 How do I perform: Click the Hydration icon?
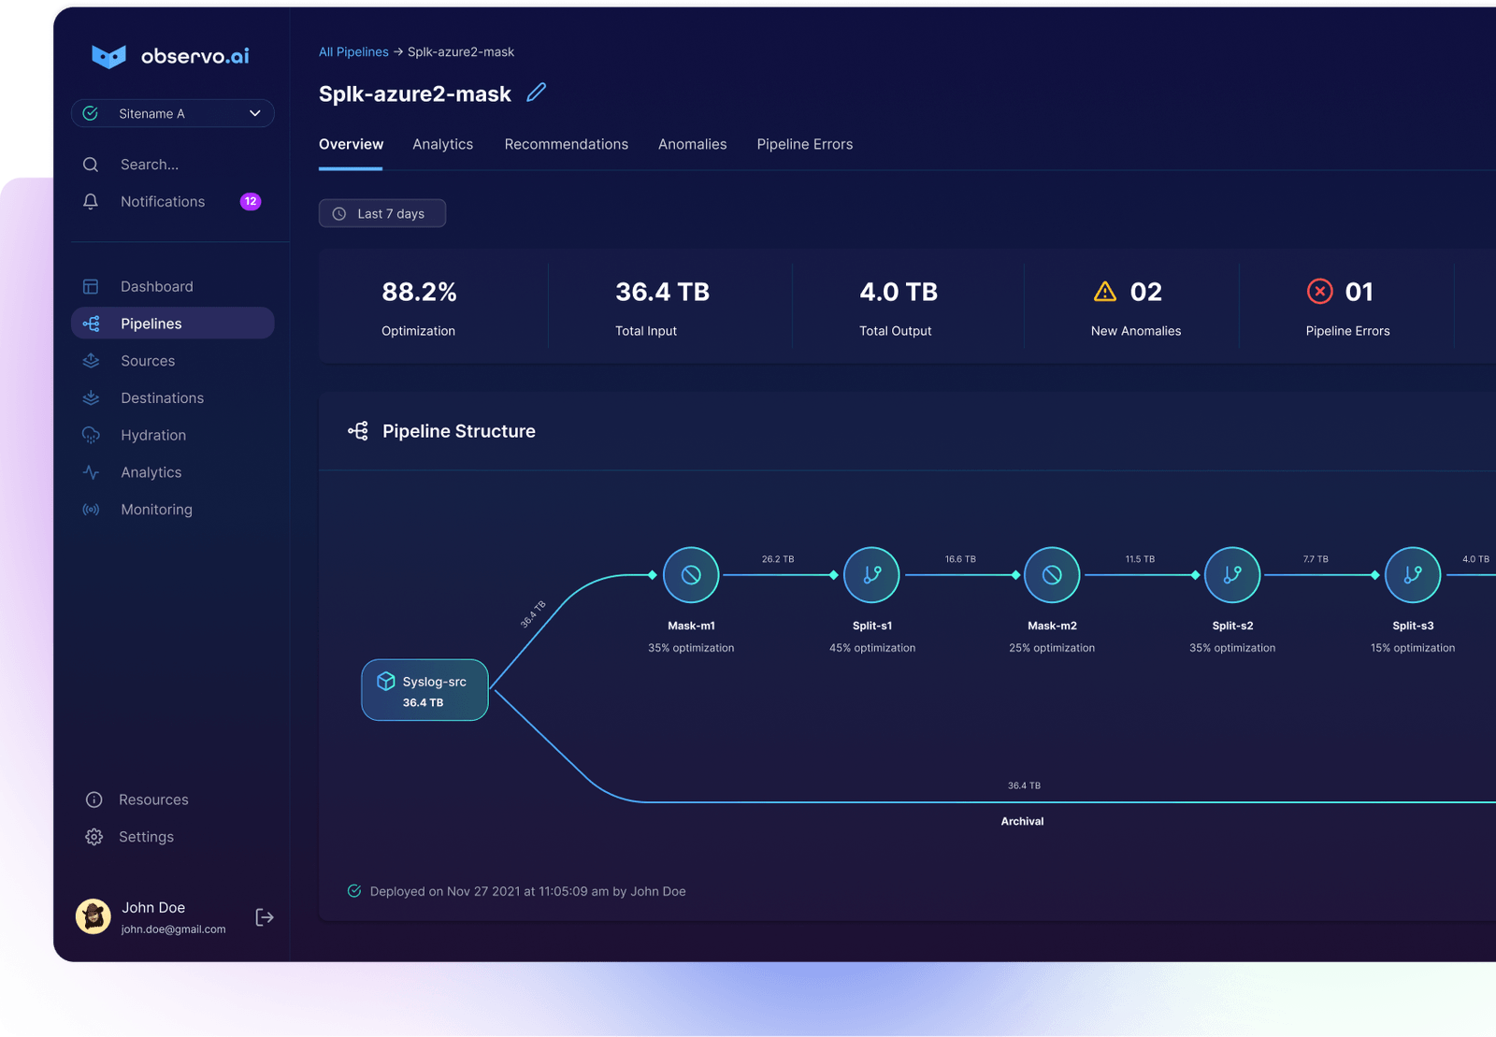coord(91,435)
